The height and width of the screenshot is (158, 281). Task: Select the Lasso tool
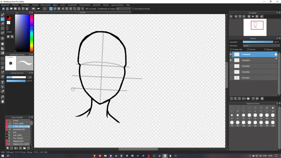point(2,63)
